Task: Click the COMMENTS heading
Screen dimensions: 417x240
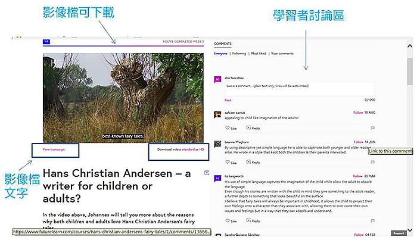Action: click(223, 43)
